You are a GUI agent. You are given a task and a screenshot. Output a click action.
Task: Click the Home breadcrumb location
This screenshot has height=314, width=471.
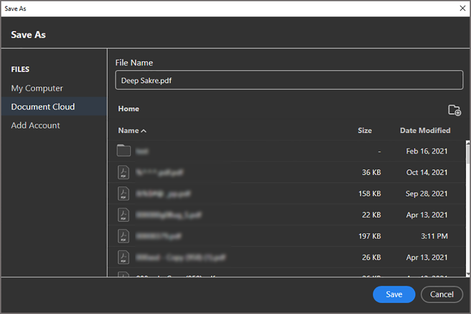pos(128,109)
